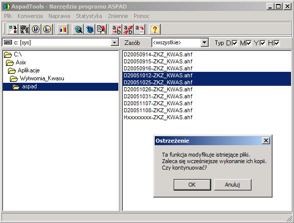This screenshot has height=223, width=294.
Task: Open the statistics bar chart icon
Action: click(62, 29)
